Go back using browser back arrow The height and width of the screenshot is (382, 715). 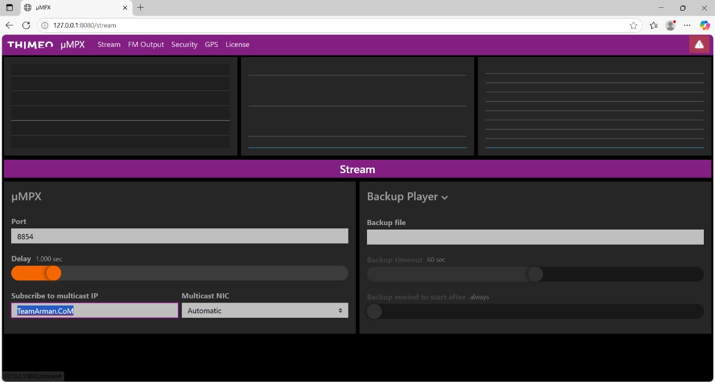pos(9,25)
